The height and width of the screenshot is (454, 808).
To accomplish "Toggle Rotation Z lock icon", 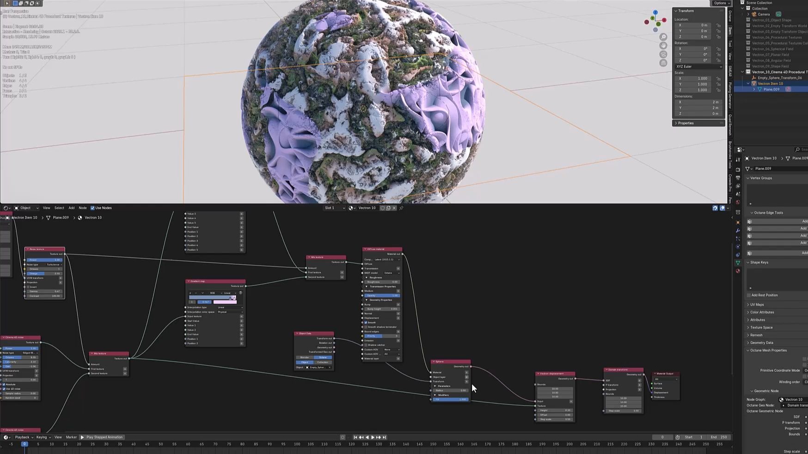I will point(718,60).
